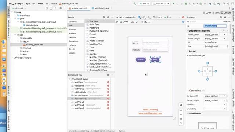Add bottom constraint in Constraint Widget
Viewport: 235px width, 132px height.
tap(207, 79)
